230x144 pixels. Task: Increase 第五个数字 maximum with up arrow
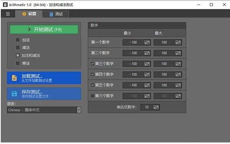coord(177,85)
